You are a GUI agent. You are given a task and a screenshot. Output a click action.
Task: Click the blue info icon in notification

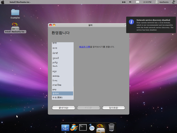[131, 22]
